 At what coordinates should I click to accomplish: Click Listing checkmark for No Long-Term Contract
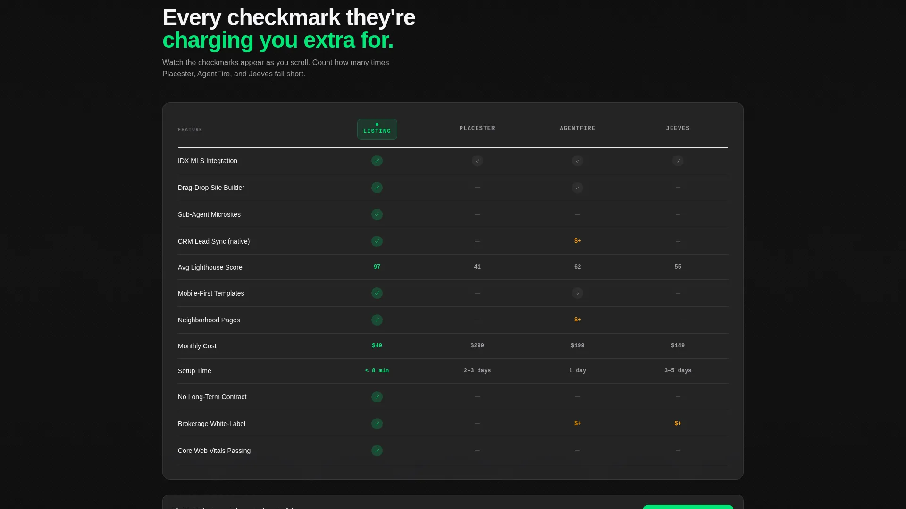point(377,397)
